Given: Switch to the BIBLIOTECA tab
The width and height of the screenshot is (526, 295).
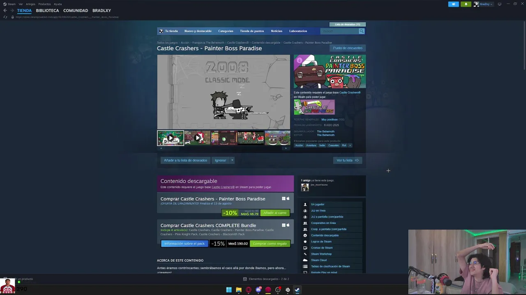Looking at the screenshot, I should (47, 11).
